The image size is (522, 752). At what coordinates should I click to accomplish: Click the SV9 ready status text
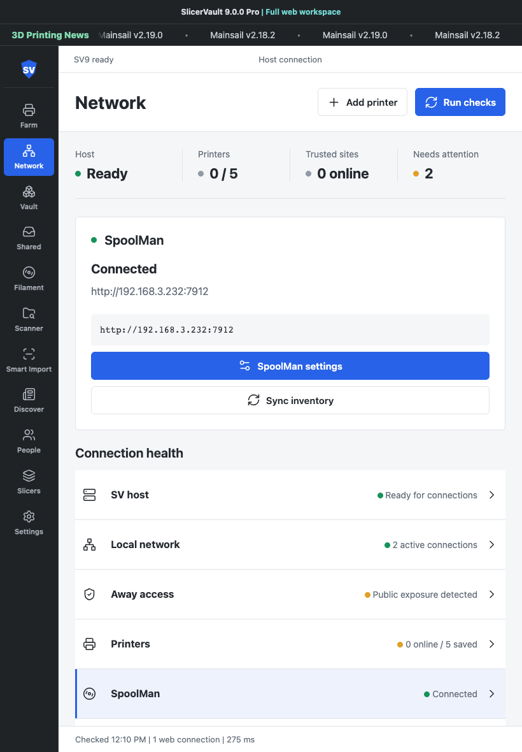point(94,59)
